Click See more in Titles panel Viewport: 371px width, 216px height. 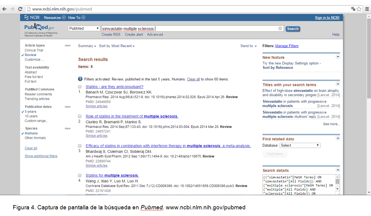coord(332,124)
